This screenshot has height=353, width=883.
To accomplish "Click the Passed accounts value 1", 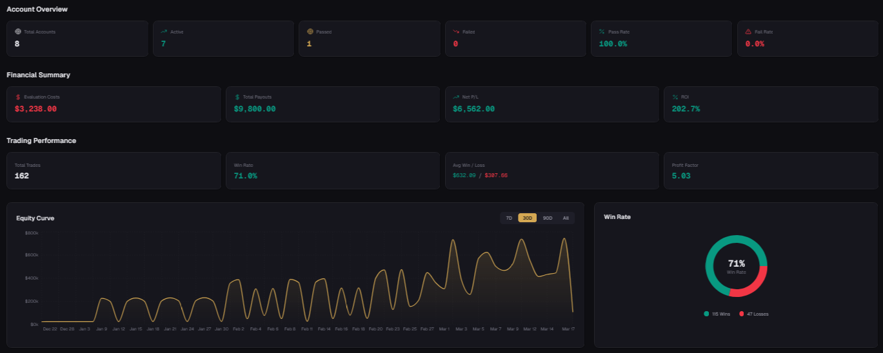I will pos(309,44).
